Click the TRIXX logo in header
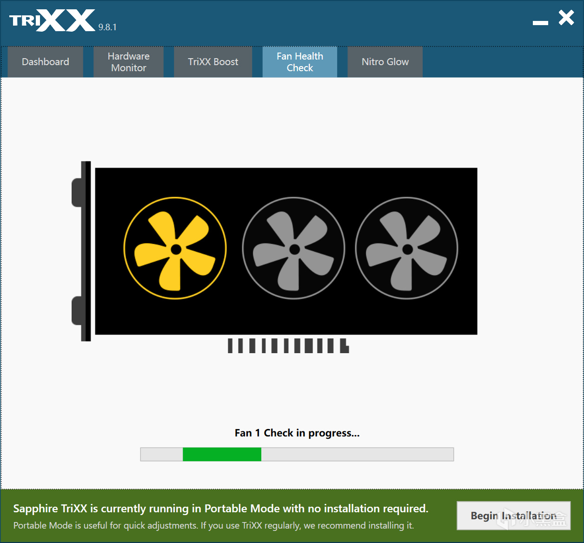The image size is (584, 543). pyautogui.click(x=52, y=20)
